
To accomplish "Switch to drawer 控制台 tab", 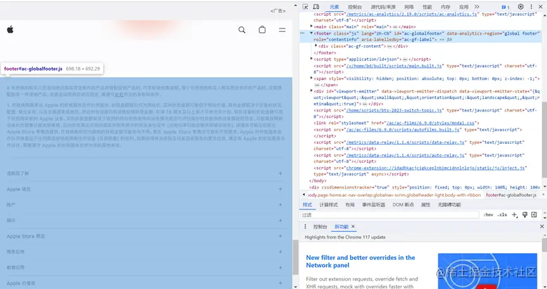I will 320,227.
